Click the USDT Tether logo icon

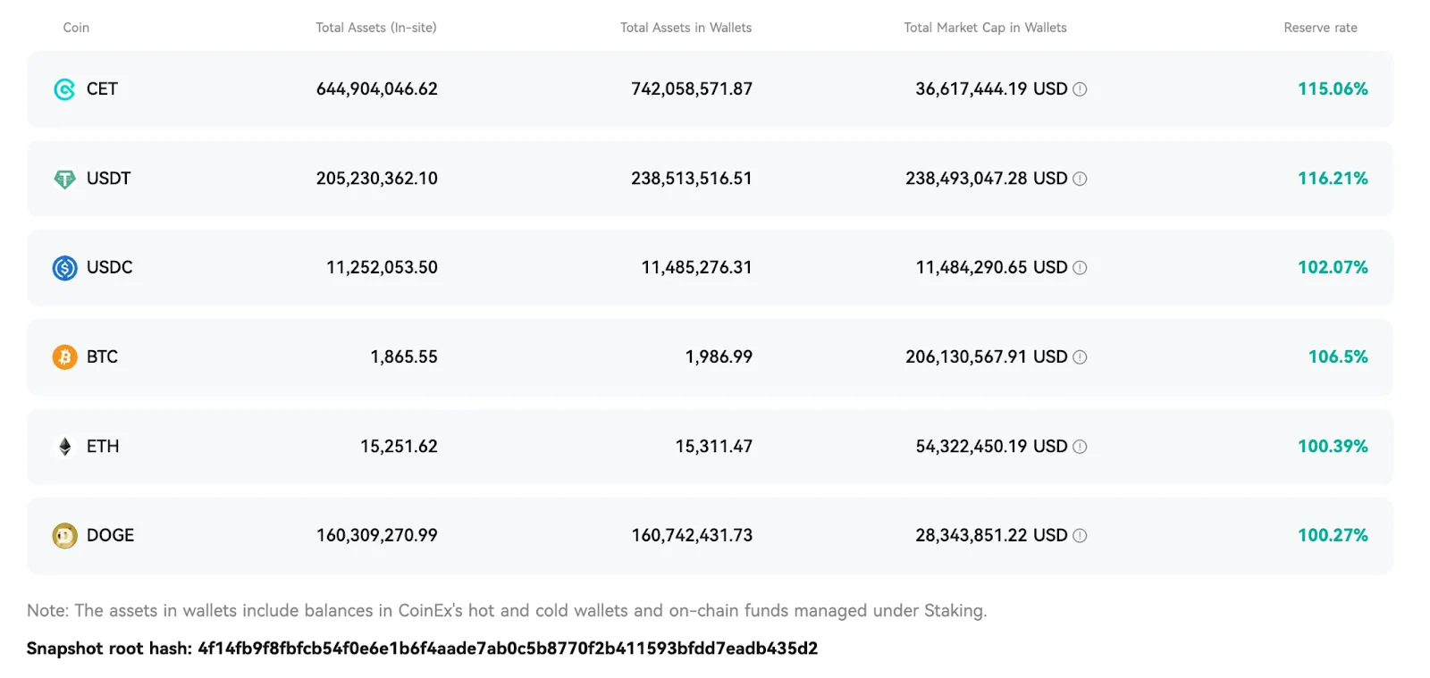(64, 179)
